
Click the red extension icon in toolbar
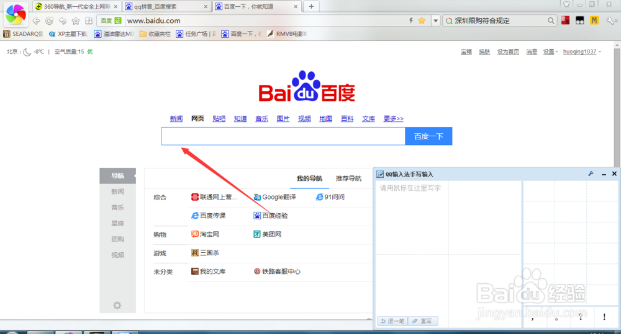566,20
